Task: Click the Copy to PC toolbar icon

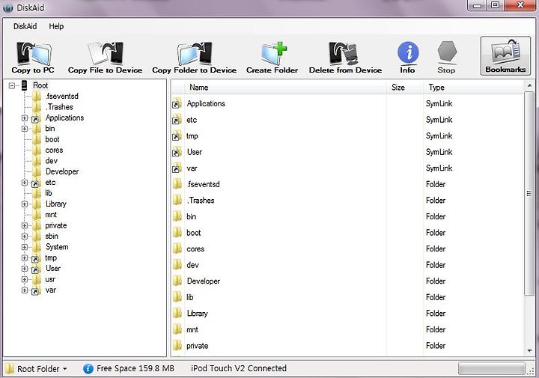Action: coord(33,58)
